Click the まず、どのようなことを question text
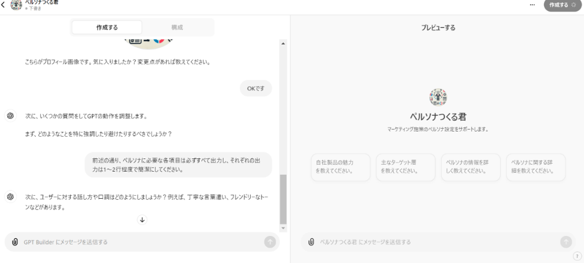 [98, 134]
